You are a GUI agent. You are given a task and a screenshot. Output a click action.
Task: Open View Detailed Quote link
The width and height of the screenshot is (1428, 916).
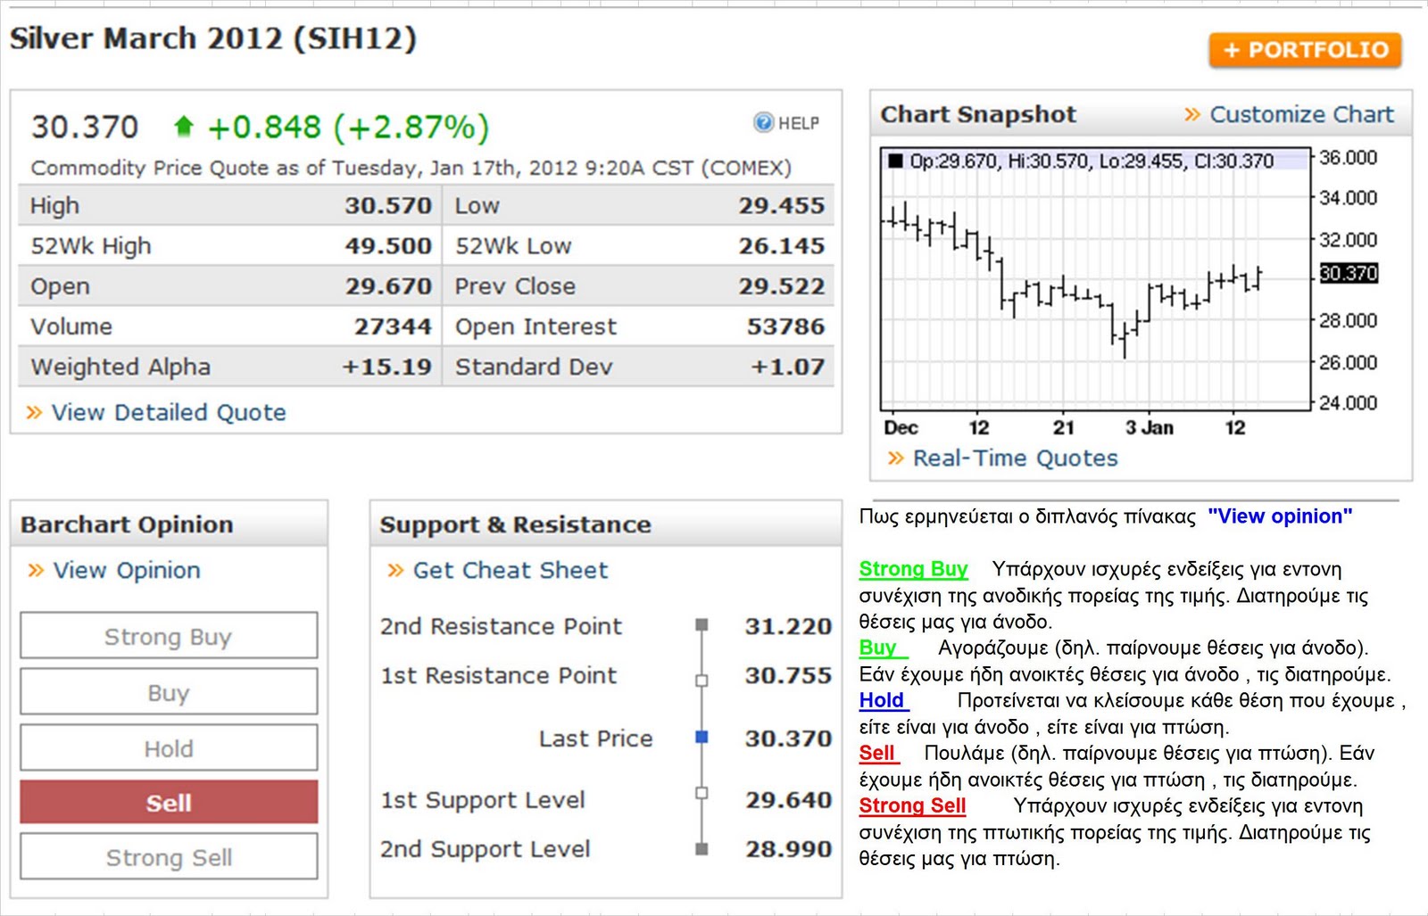tap(169, 412)
